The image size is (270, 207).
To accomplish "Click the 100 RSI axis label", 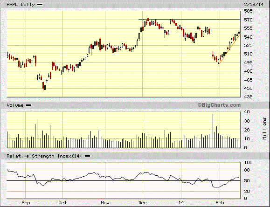I will (248, 163).
